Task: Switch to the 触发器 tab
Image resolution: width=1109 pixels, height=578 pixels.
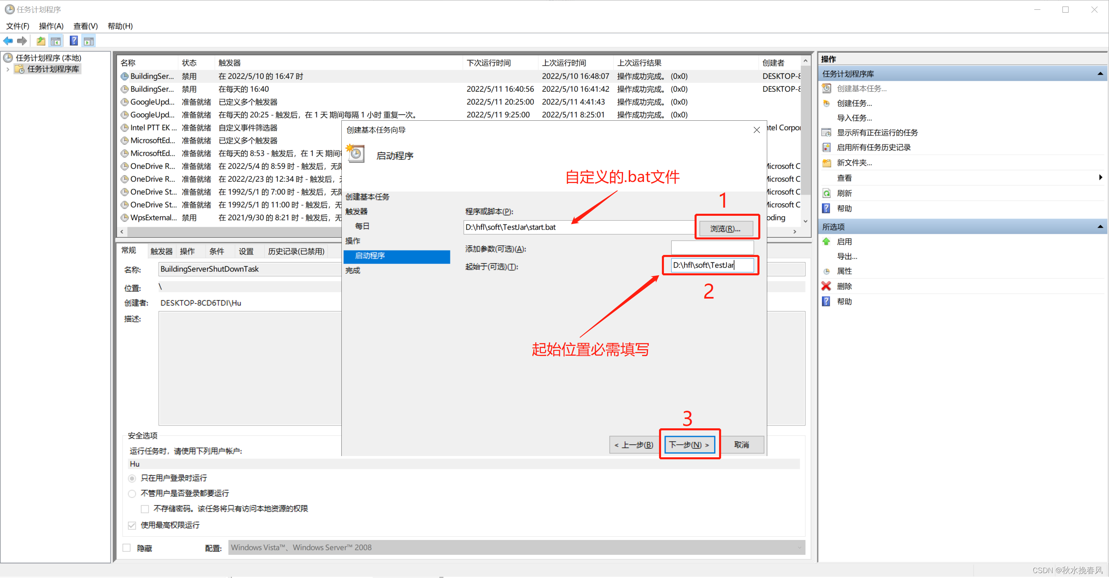Action: (161, 252)
